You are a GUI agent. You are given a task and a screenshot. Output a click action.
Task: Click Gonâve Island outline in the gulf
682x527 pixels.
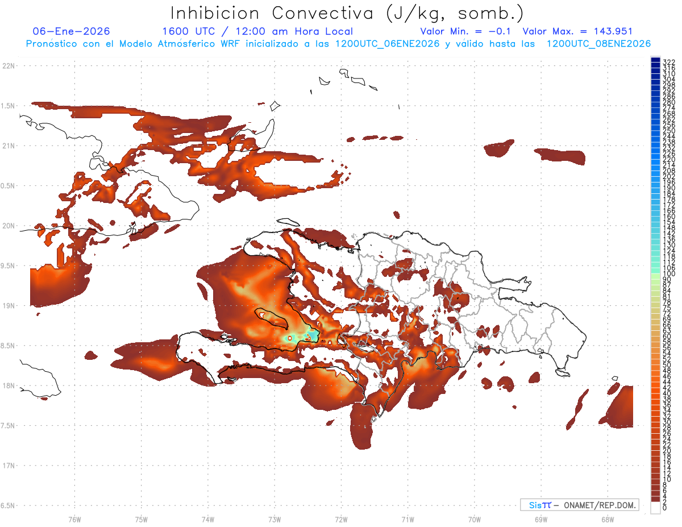pyautogui.click(x=271, y=318)
